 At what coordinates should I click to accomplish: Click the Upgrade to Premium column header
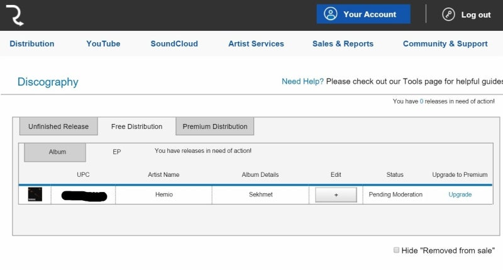(x=460, y=174)
